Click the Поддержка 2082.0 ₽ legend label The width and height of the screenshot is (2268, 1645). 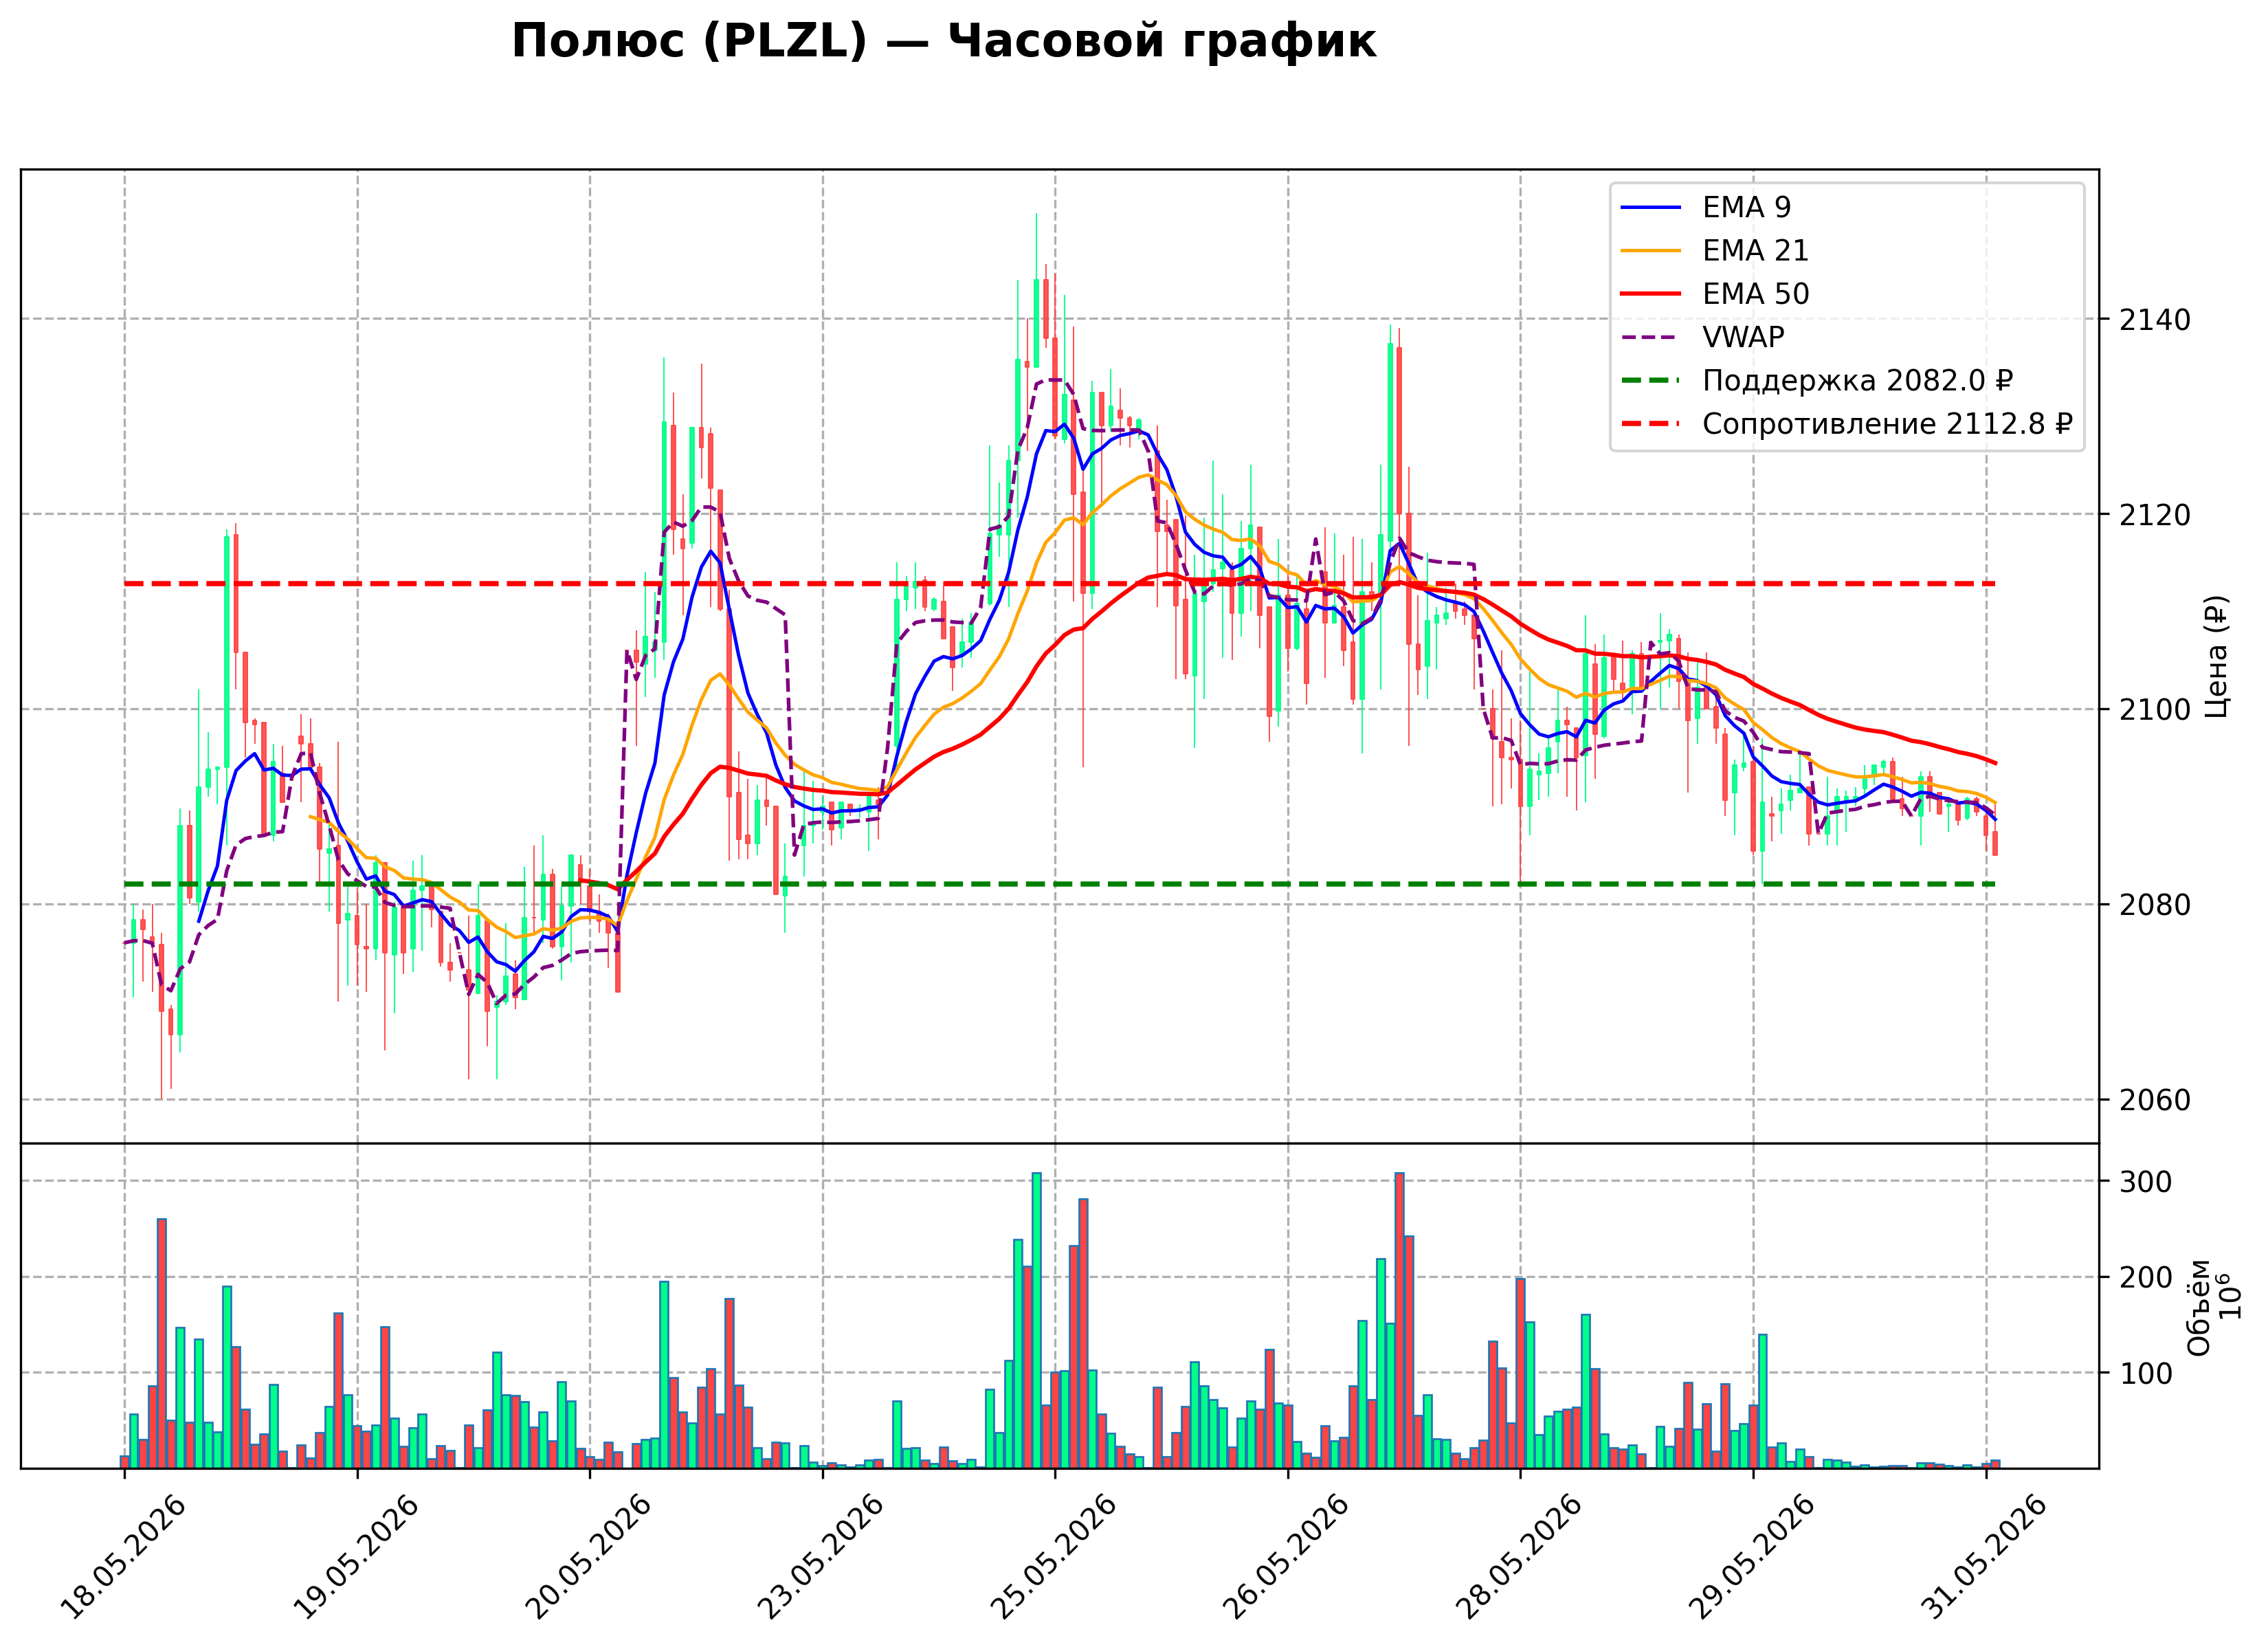pyautogui.click(x=1857, y=381)
